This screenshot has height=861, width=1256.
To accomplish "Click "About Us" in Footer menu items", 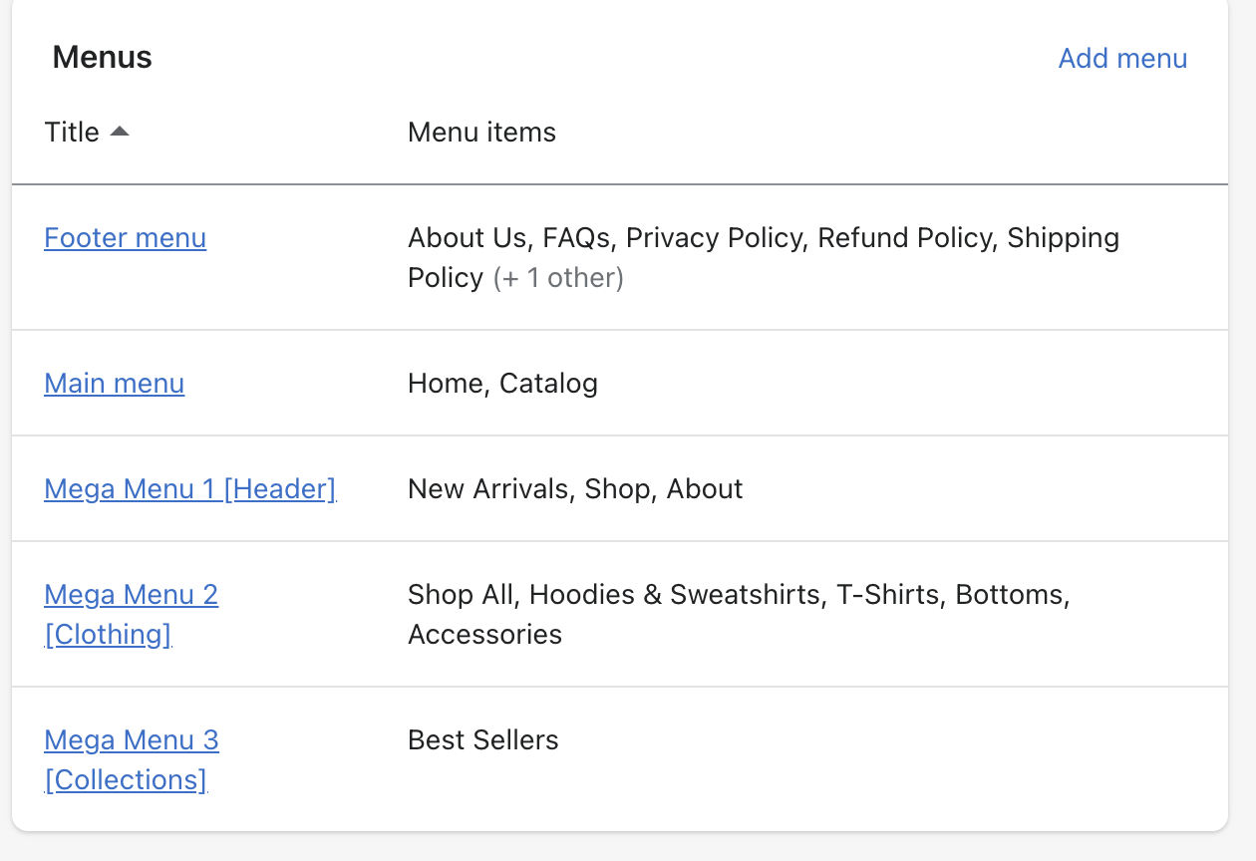I will (x=467, y=238).
